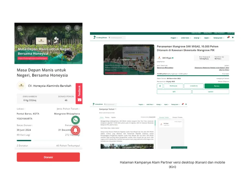This screenshot has height=183, width=244.
Task: Click the verified badge next to SKK Migas
Action: coord(173,58)
